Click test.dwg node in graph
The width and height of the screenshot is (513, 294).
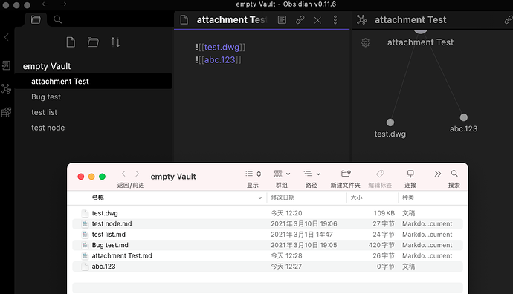point(390,122)
